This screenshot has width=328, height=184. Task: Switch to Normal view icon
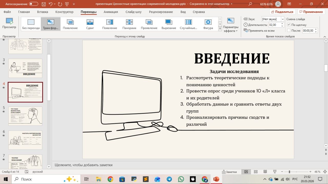[246, 172]
